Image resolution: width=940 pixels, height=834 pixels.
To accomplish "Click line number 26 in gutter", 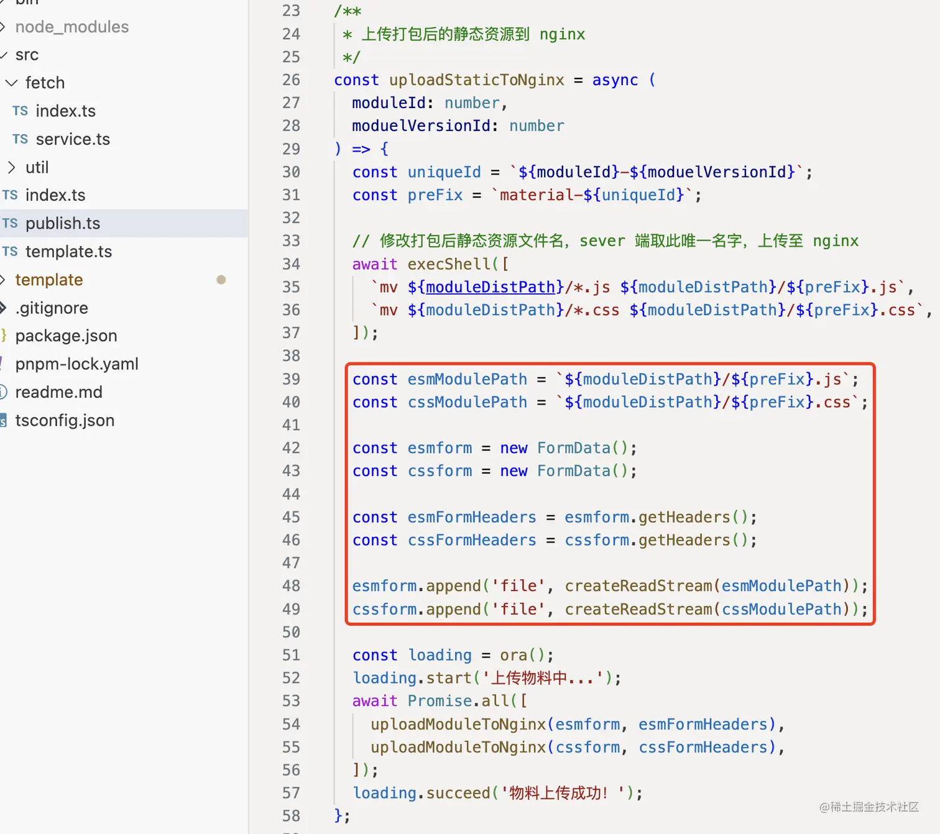I will tap(291, 80).
